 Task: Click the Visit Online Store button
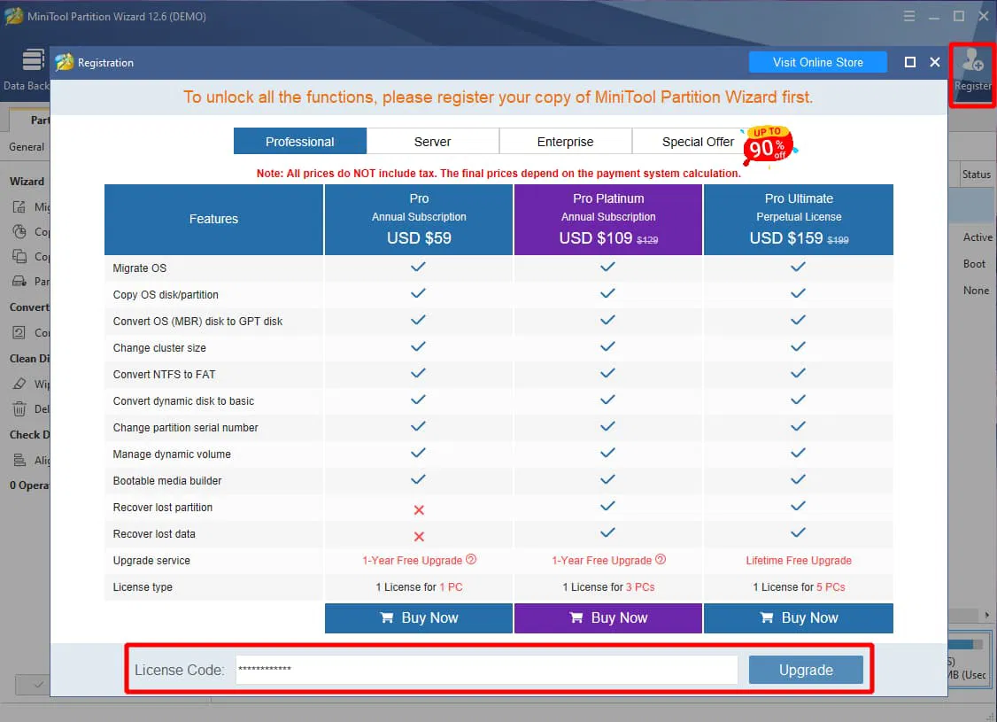tap(817, 62)
